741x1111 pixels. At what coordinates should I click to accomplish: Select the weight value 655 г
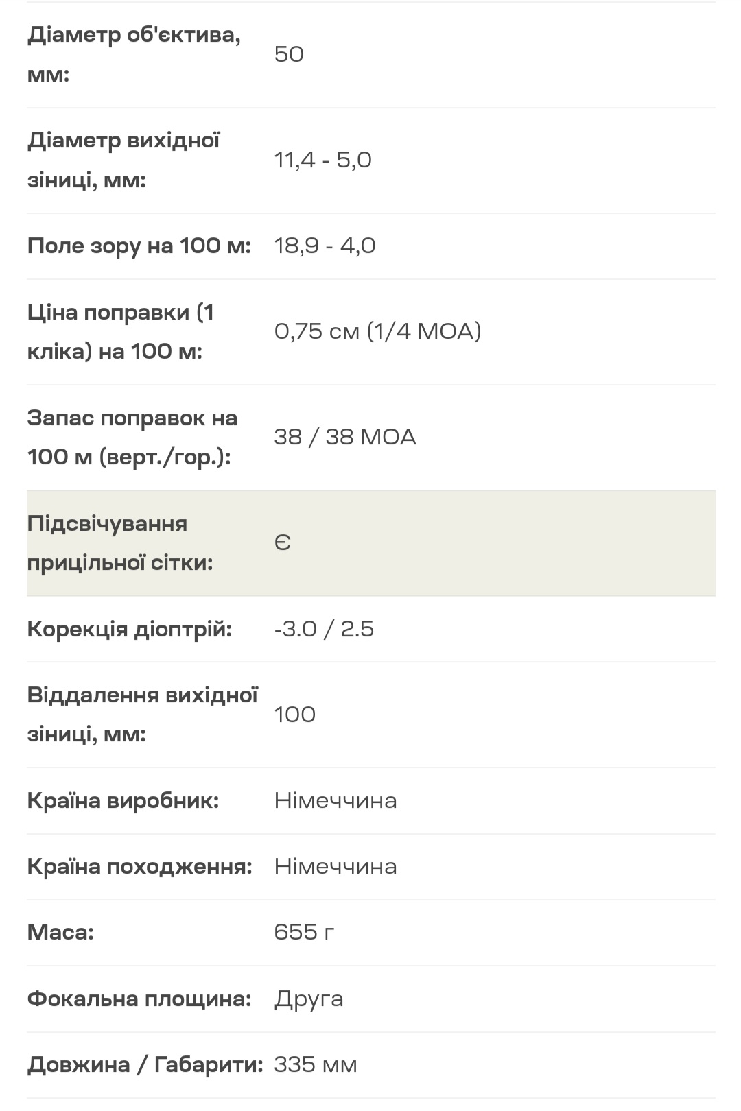[x=304, y=932]
